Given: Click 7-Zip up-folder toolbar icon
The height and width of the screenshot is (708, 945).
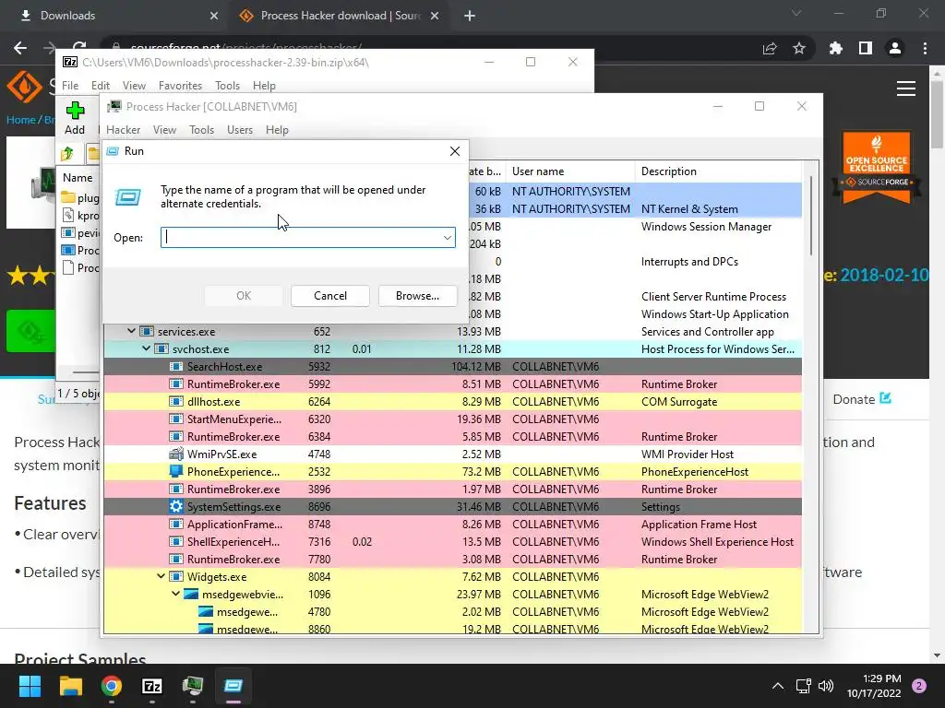Looking at the screenshot, I should [66, 154].
